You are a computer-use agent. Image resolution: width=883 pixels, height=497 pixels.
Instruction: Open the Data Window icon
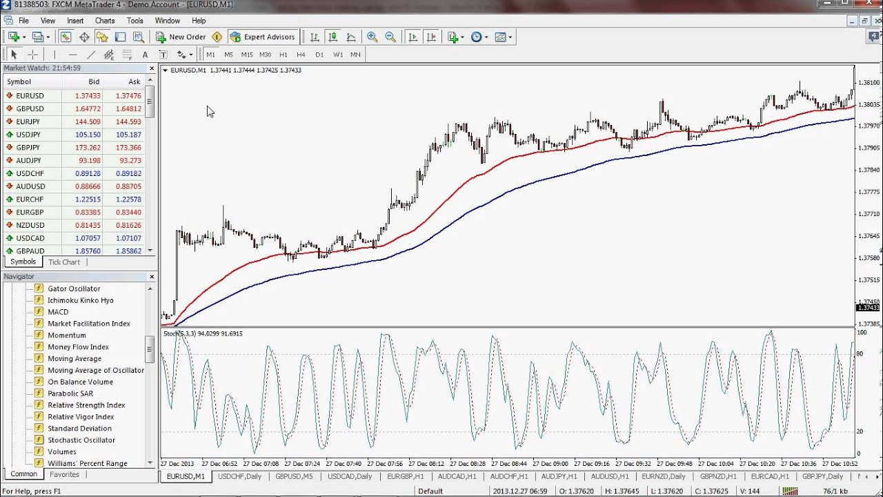coord(84,37)
